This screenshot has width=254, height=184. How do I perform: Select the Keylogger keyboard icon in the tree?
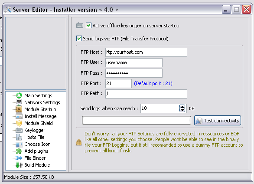tap(19, 130)
